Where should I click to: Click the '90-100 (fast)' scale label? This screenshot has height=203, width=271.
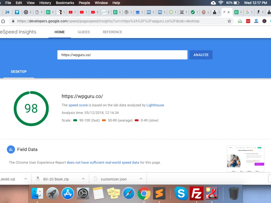point(89,120)
